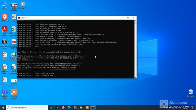The height and width of the screenshot is (110, 196).
Task: Click the 'Loading palette nodes' log line
Action: (x=39, y=31)
